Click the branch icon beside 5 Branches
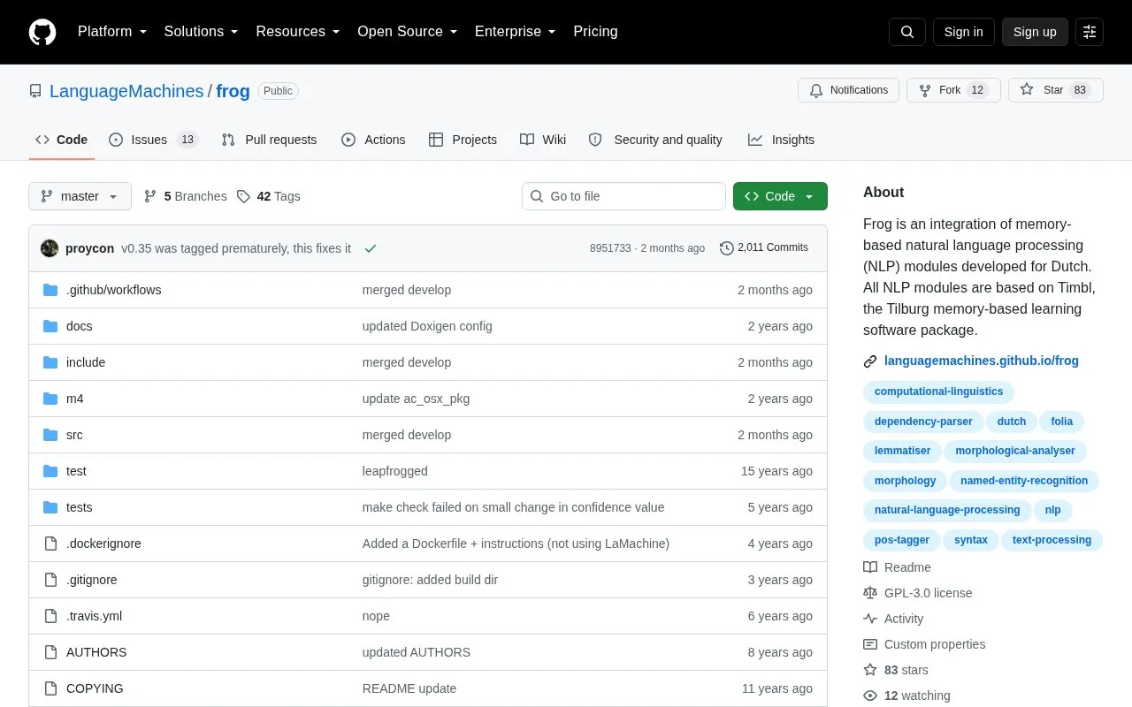This screenshot has width=1132, height=707. pyautogui.click(x=150, y=196)
